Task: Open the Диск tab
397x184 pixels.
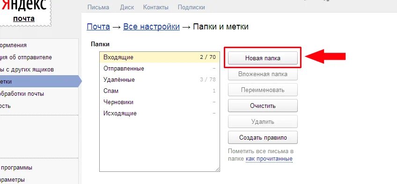Action: click(127, 7)
